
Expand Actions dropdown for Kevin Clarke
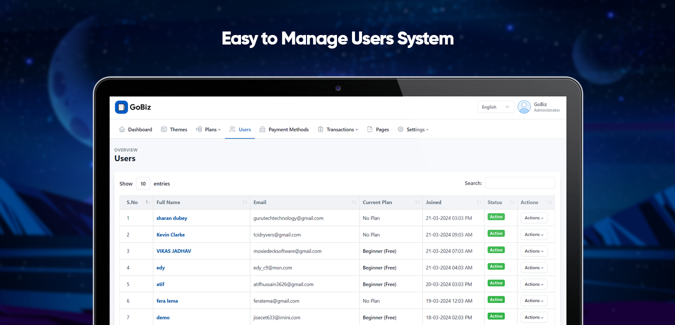click(x=534, y=234)
